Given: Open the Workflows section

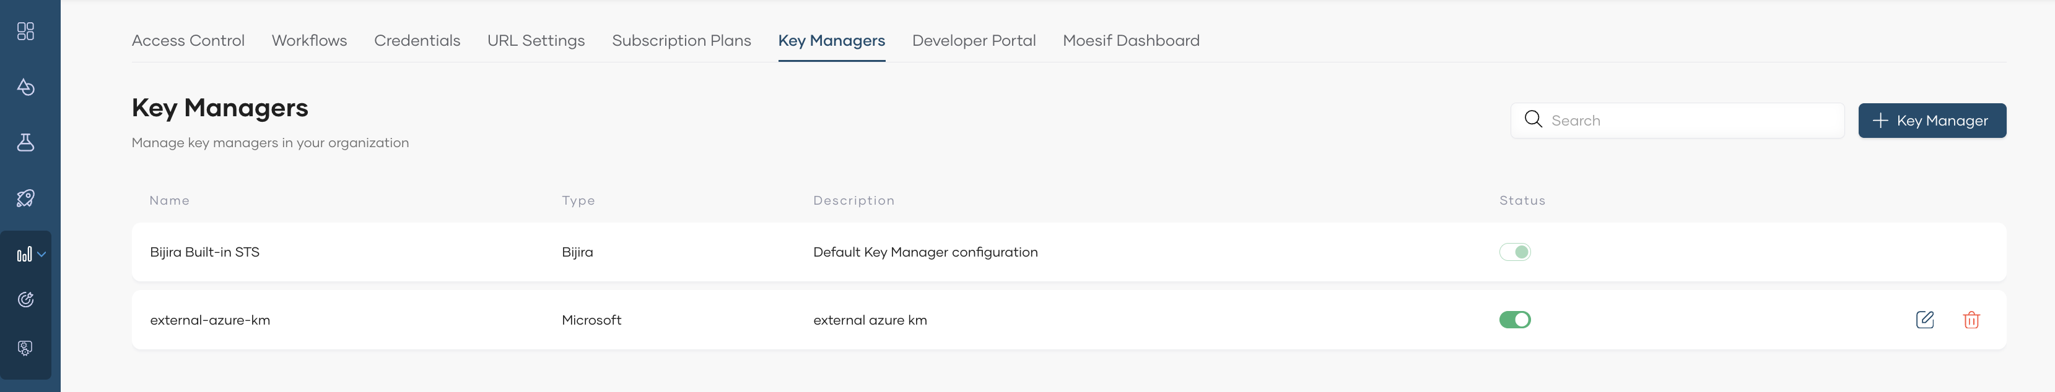Looking at the screenshot, I should [x=308, y=40].
